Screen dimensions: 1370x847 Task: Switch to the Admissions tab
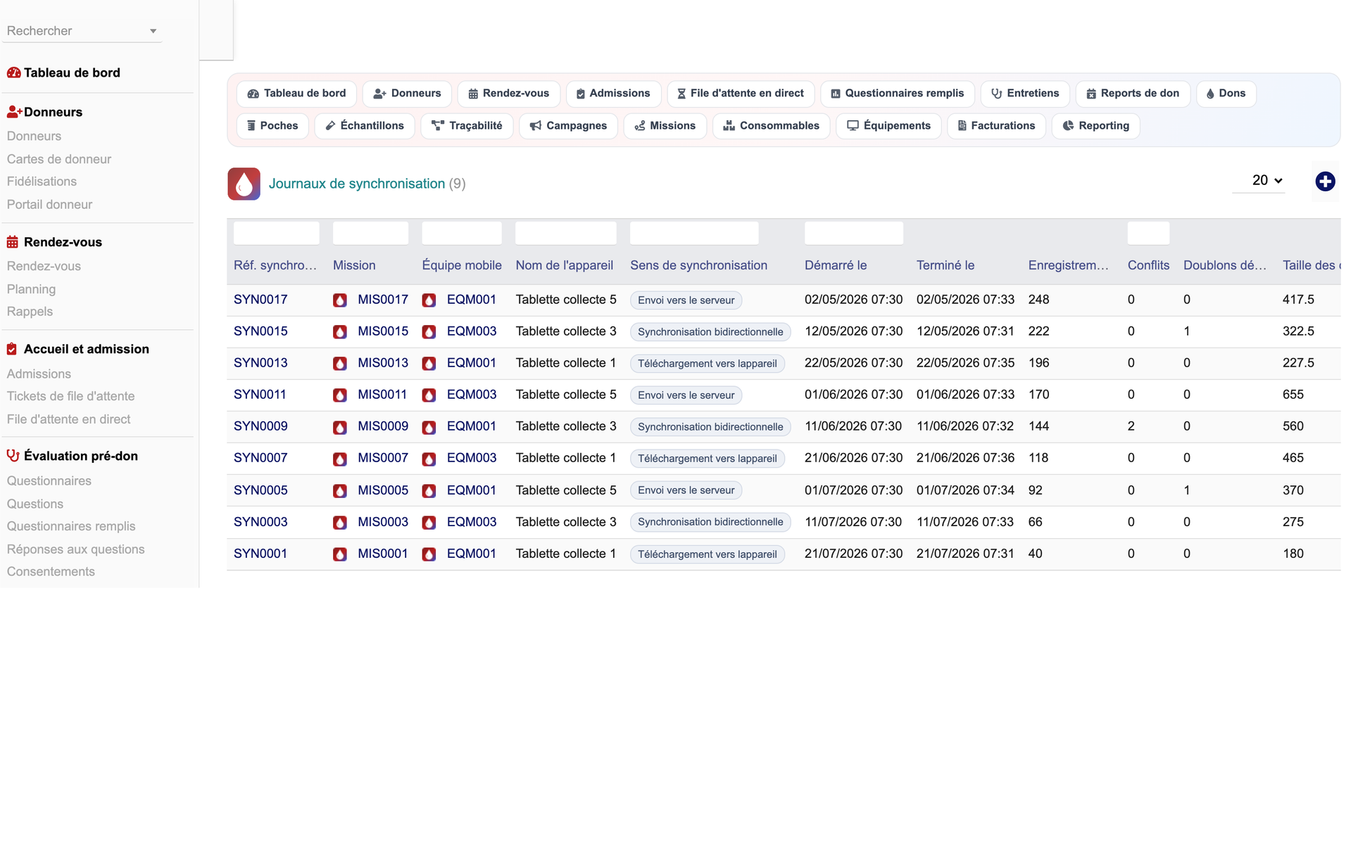pos(612,94)
